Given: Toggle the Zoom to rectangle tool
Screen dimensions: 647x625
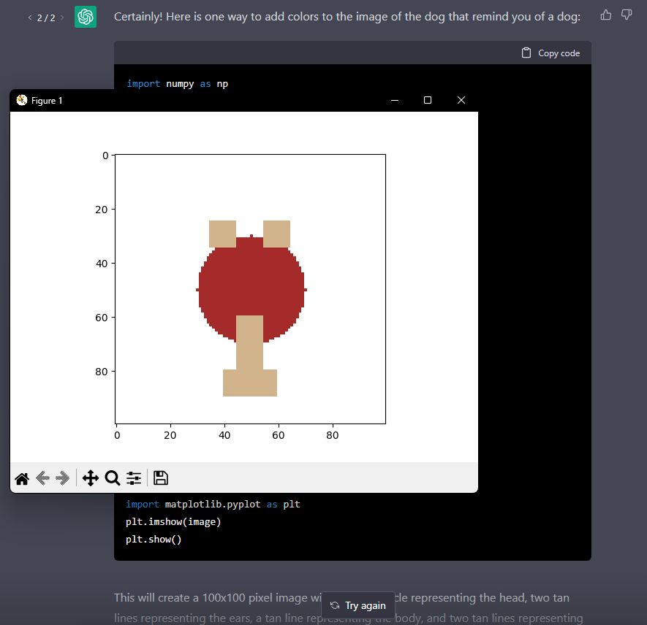Looking at the screenshot, I should pyautogui.click(x=112, y=478).
